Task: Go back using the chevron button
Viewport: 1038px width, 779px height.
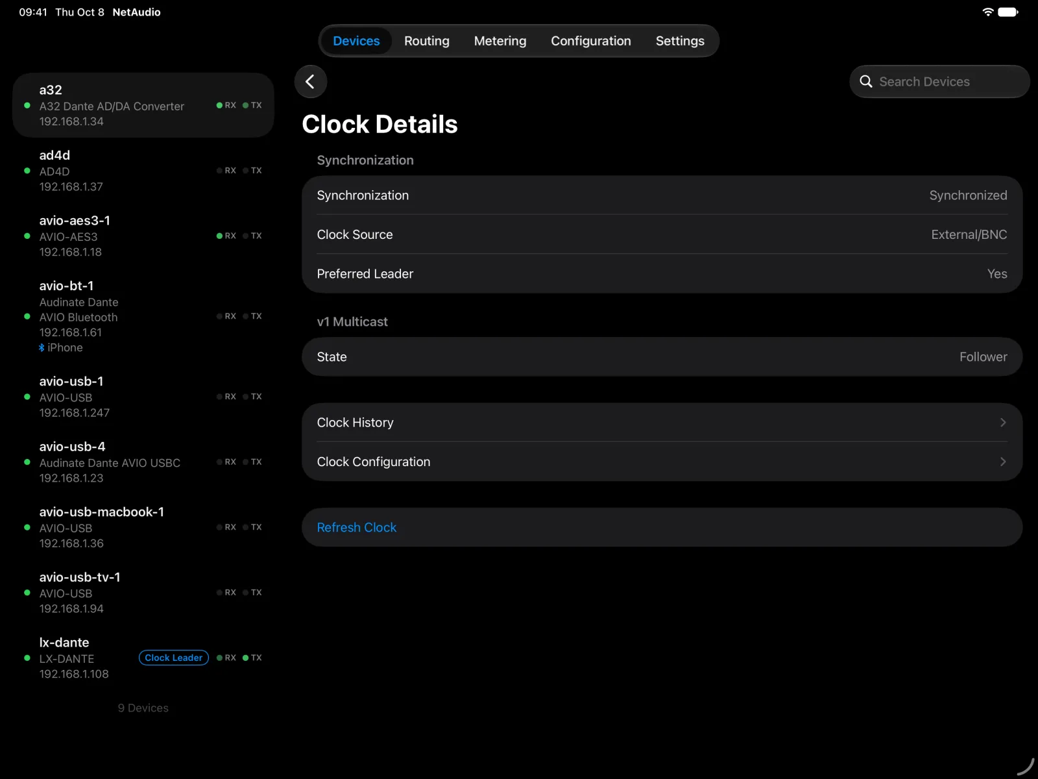Action: 310,82
